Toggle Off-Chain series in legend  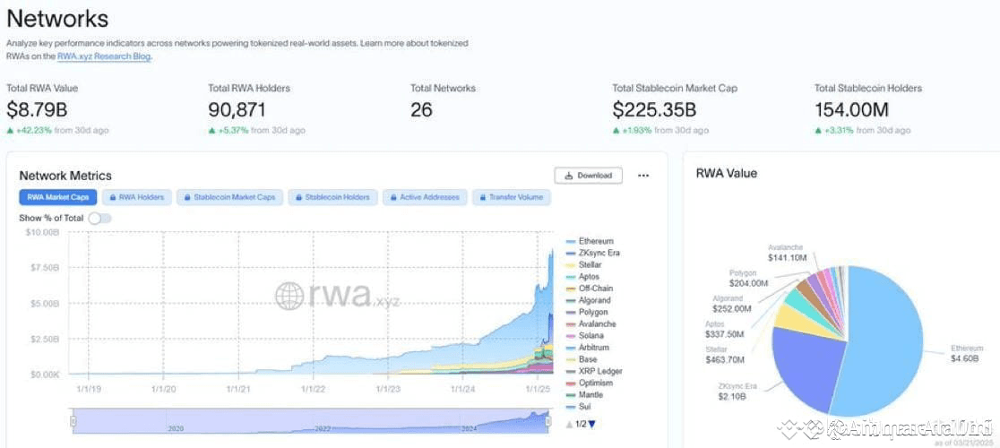[589, 288]
